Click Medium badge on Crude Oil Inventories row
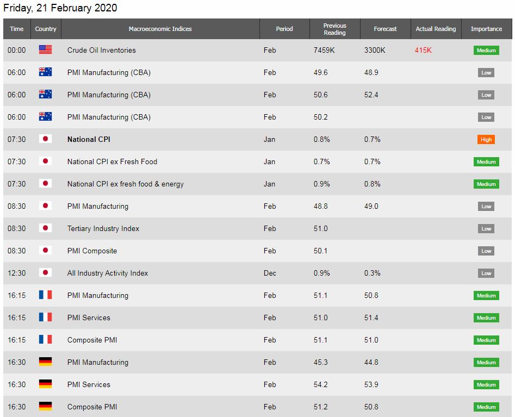 point(486,50)
